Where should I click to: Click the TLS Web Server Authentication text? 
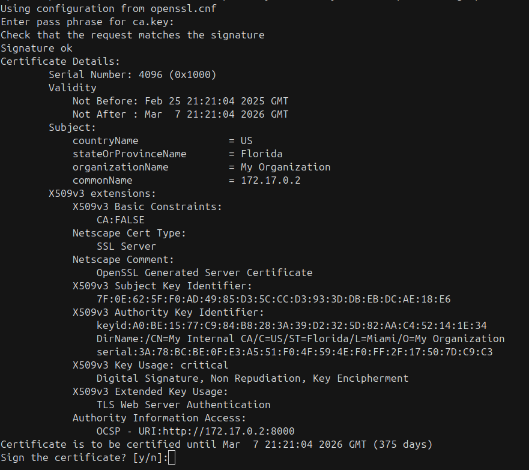pos(183,405)
